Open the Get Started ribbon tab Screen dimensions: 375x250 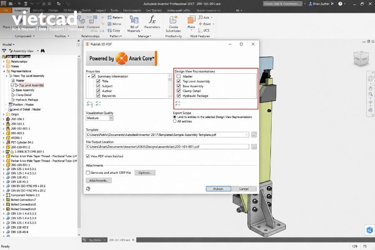click(154, 10)
